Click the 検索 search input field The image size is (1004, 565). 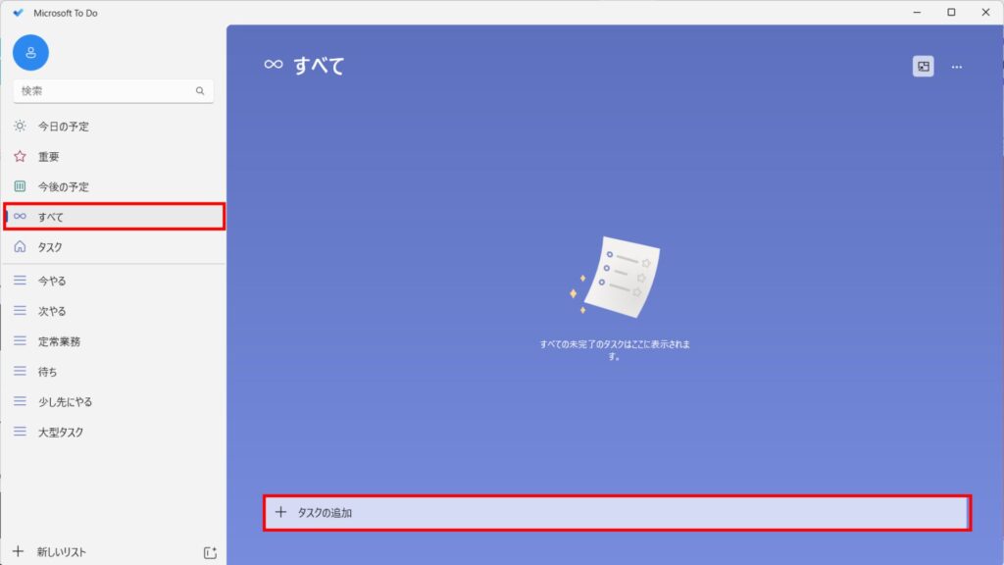click(103, 91)
